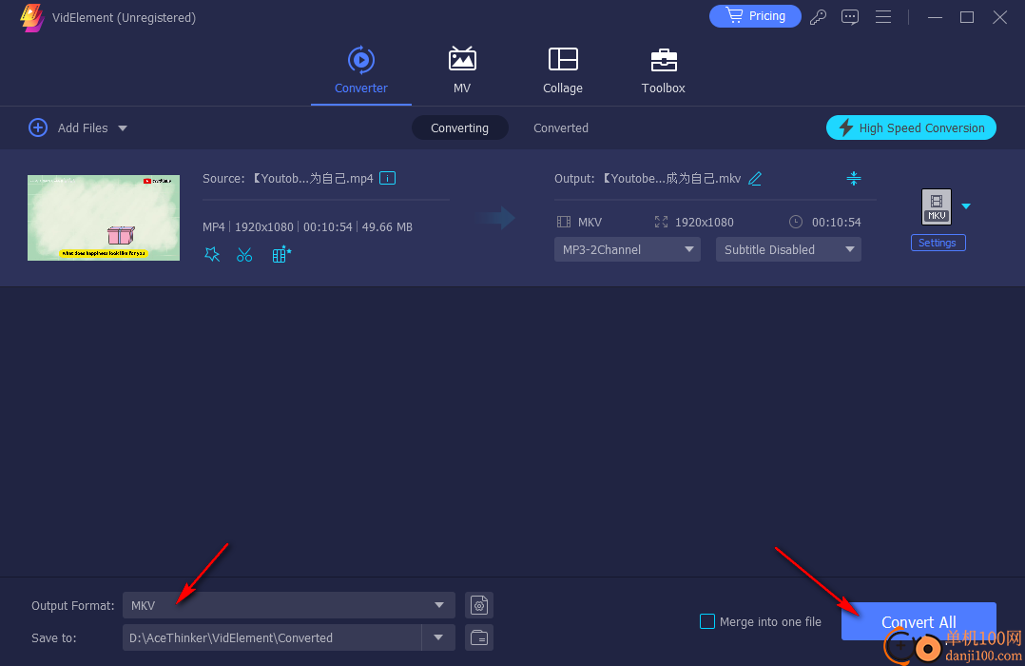This screenshot has height=666, width=1025.
Task: Click the Add Files plus icon
Action: pos(38,127)
